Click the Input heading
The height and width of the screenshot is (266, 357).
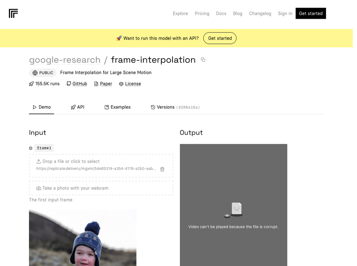(x=38, y=133)
